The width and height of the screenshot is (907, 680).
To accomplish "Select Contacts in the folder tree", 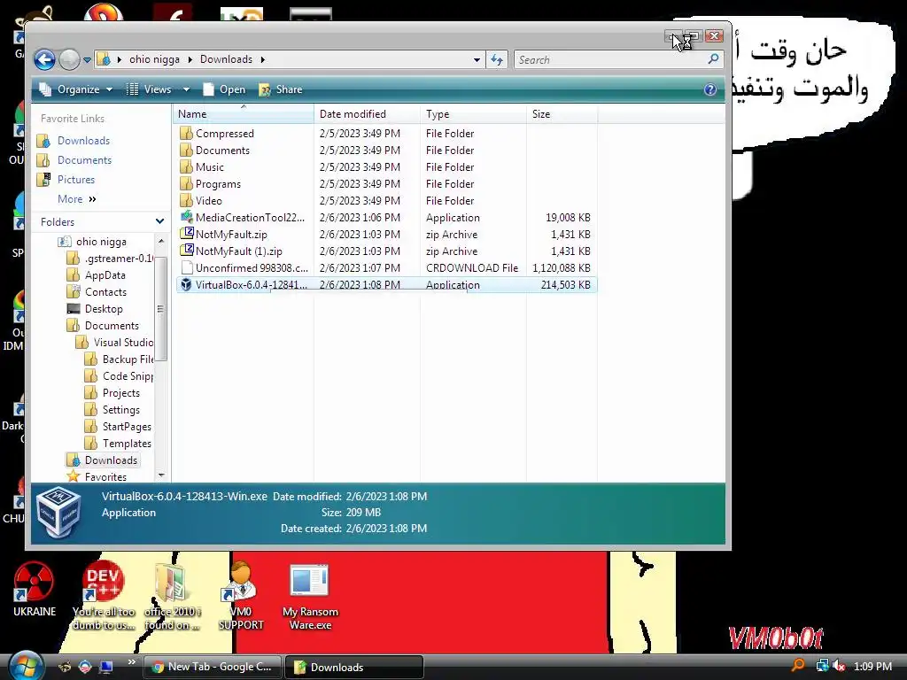I will pyautogui.click(x=105, y=292).
